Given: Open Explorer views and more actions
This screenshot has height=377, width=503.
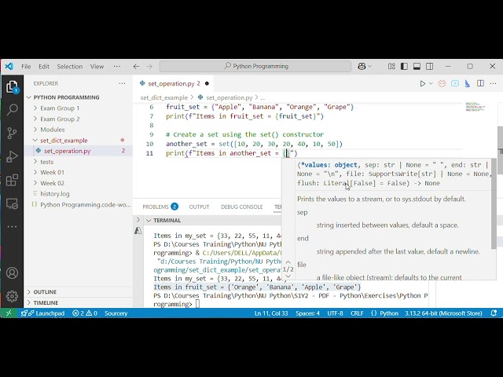Looking at the screenshot, I should click(x=122, y=83).
